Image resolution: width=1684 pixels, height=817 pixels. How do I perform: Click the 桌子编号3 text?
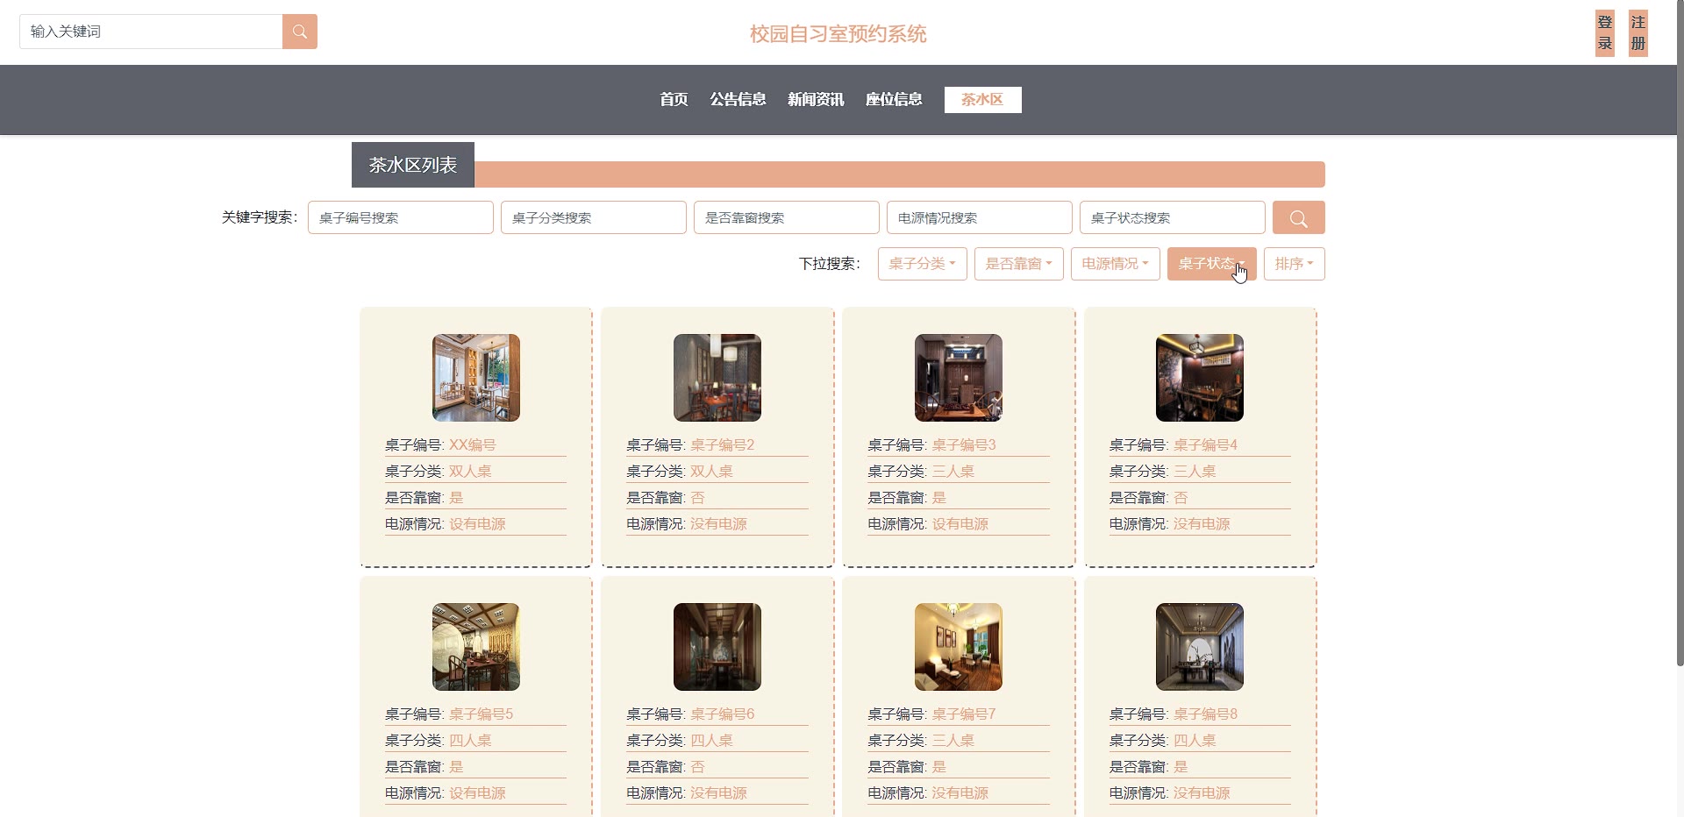click(x=964, y=445)
